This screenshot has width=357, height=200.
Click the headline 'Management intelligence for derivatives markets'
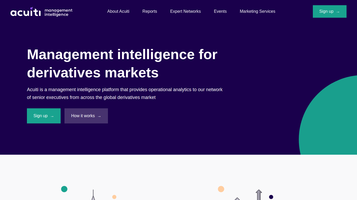click(x=122, y=63)
